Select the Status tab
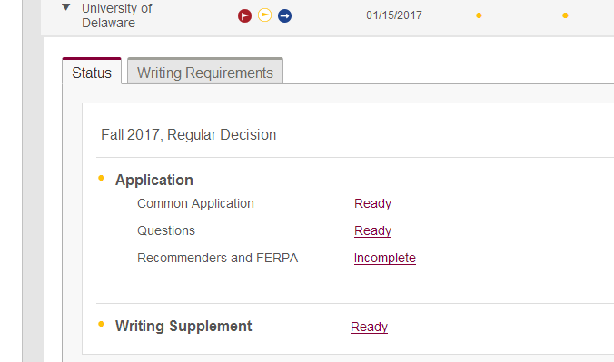 pyautogui.click(x=92, y=72)
